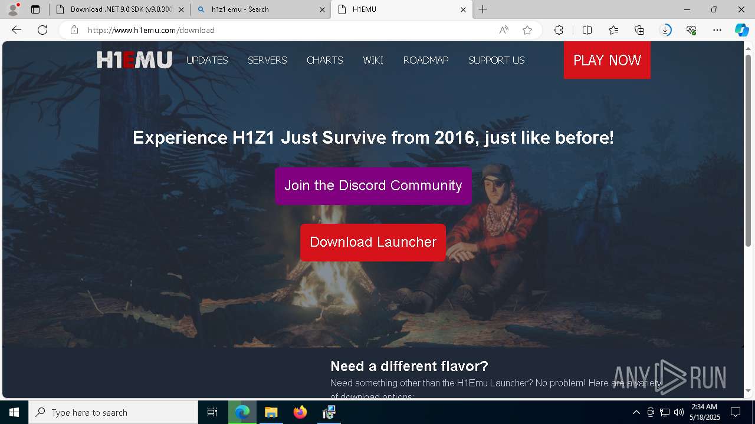The width and height of the screenshot is (755, 424).
Task: Open Microsoft Edge from taskbar
Action: pos(242,412)
